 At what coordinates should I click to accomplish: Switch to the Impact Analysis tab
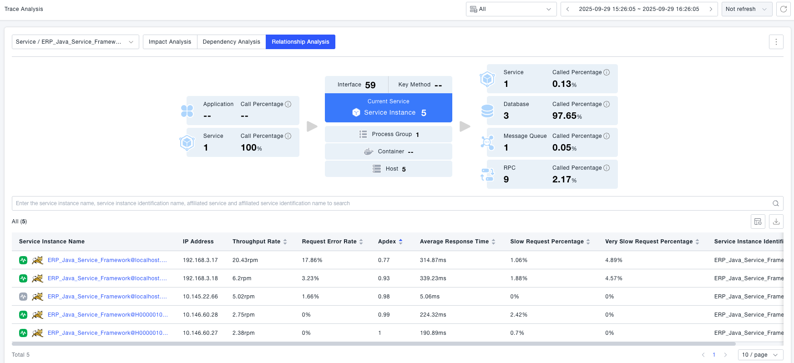pyautogui.click(x=170, y=42)
